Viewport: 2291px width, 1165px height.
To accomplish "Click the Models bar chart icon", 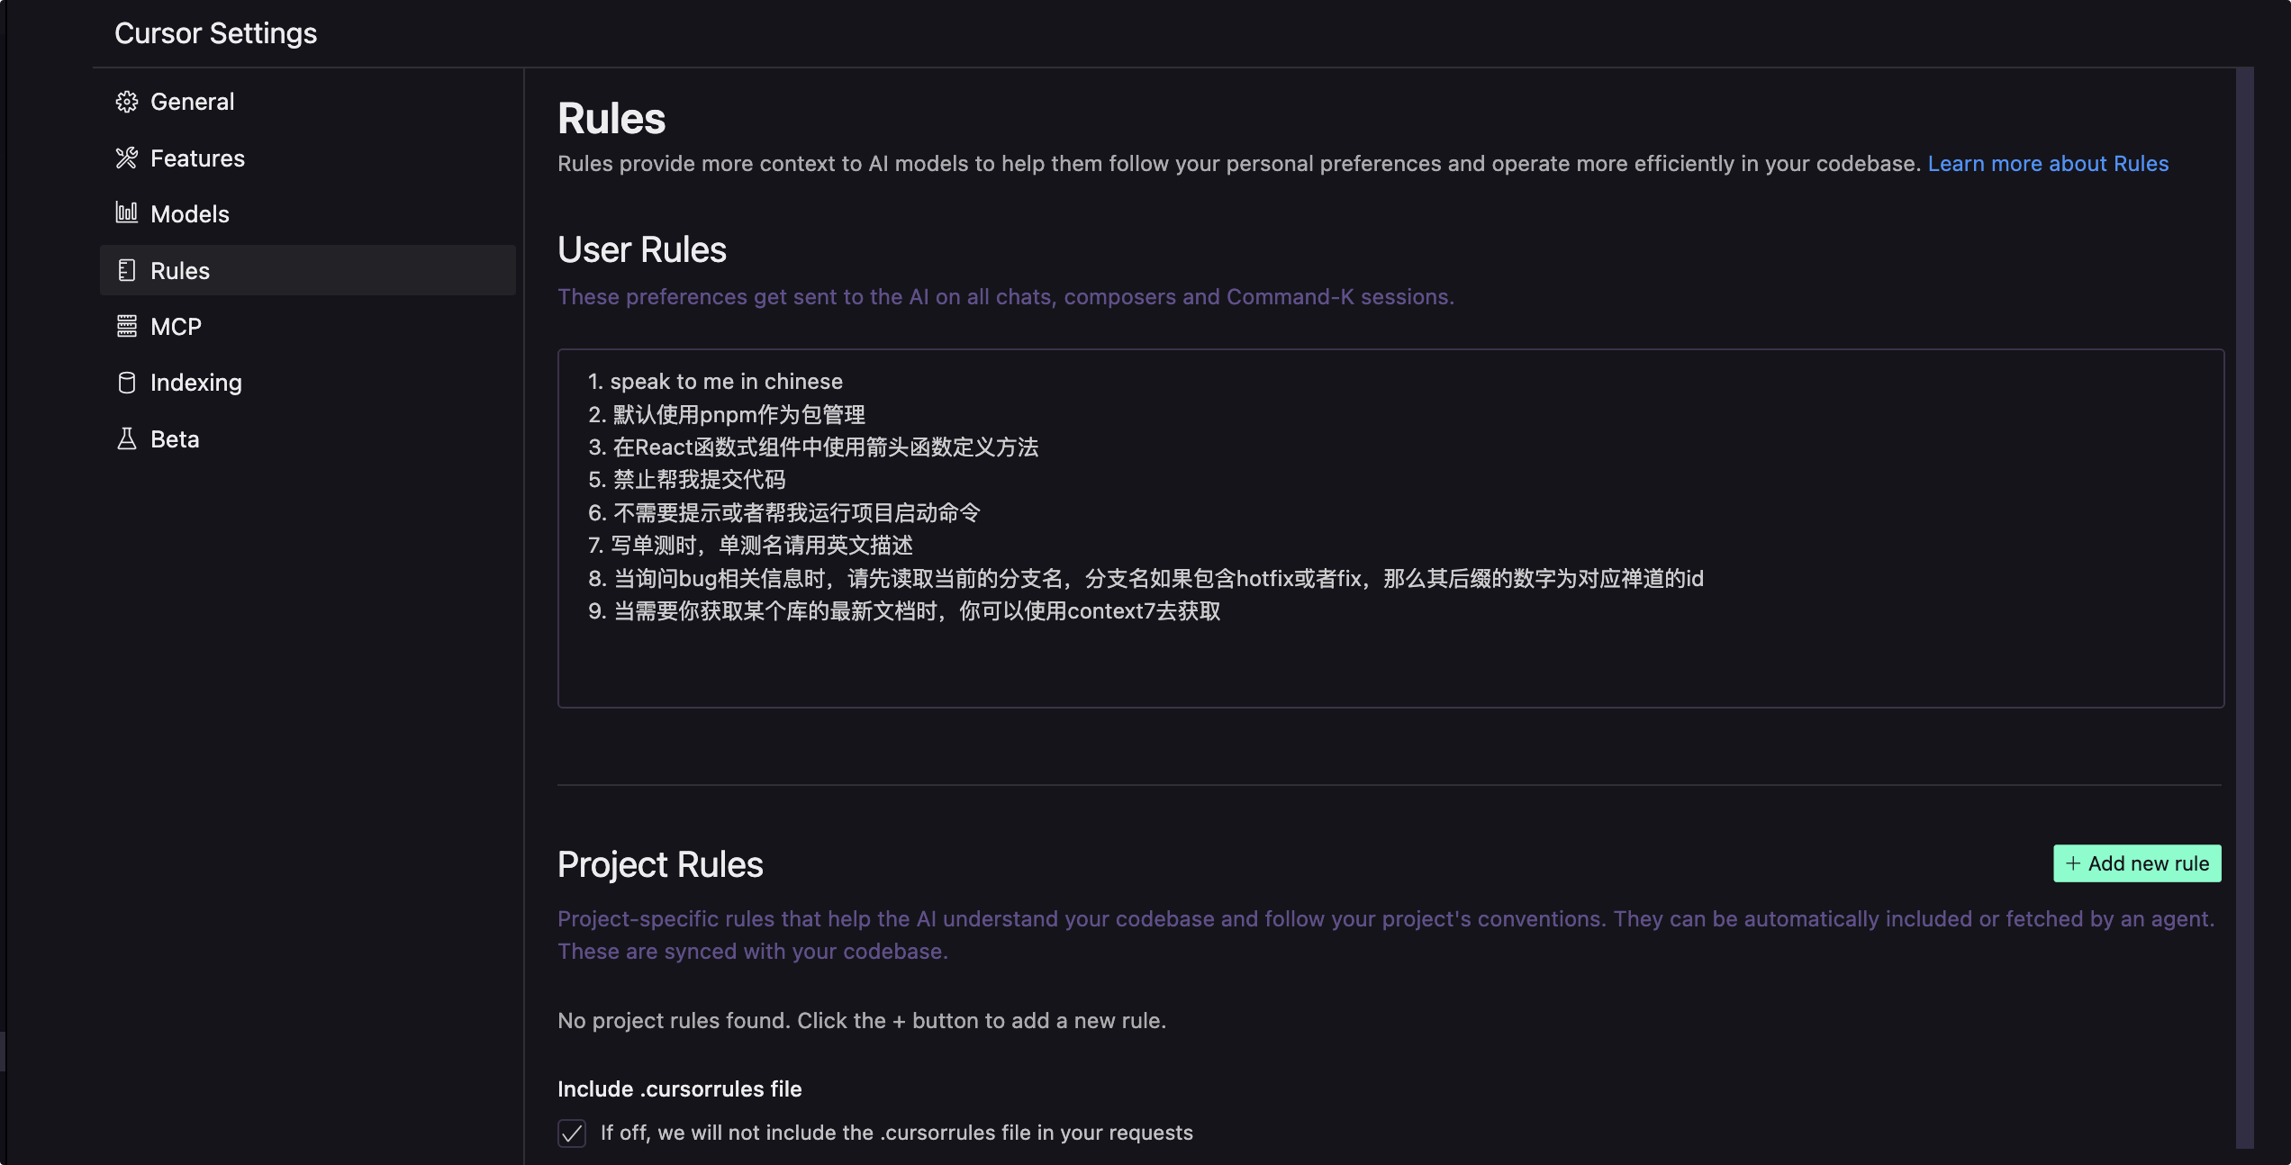I will point(127,213).
